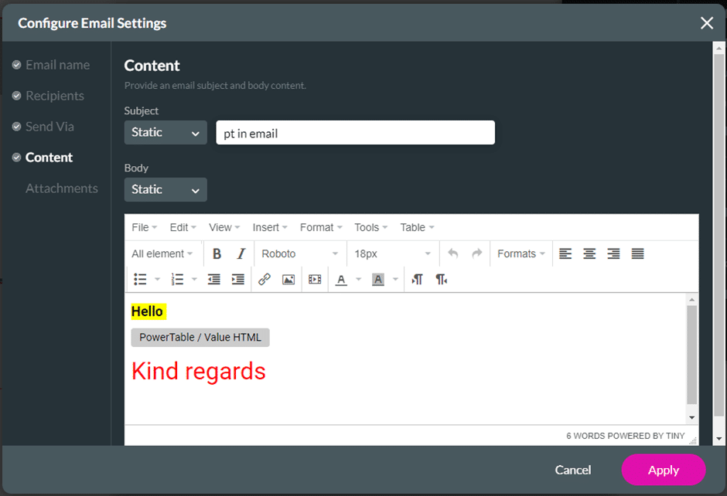Insert a hyperlink using the link icon

pos(264,279)
